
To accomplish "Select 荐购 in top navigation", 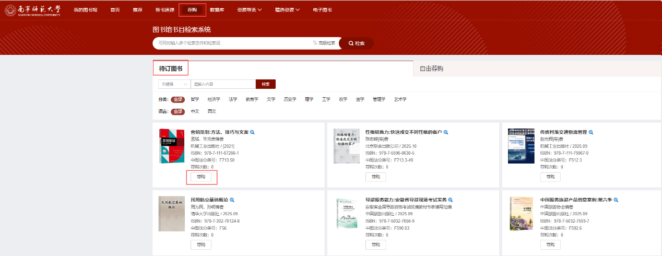I will [x=192, y=10].
